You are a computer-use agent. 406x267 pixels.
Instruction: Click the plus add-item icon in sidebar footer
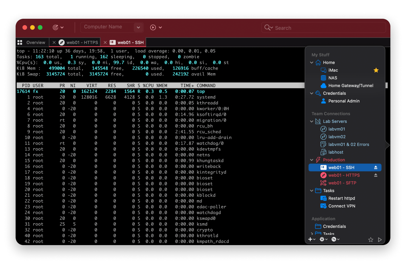[x=310, y=239]
